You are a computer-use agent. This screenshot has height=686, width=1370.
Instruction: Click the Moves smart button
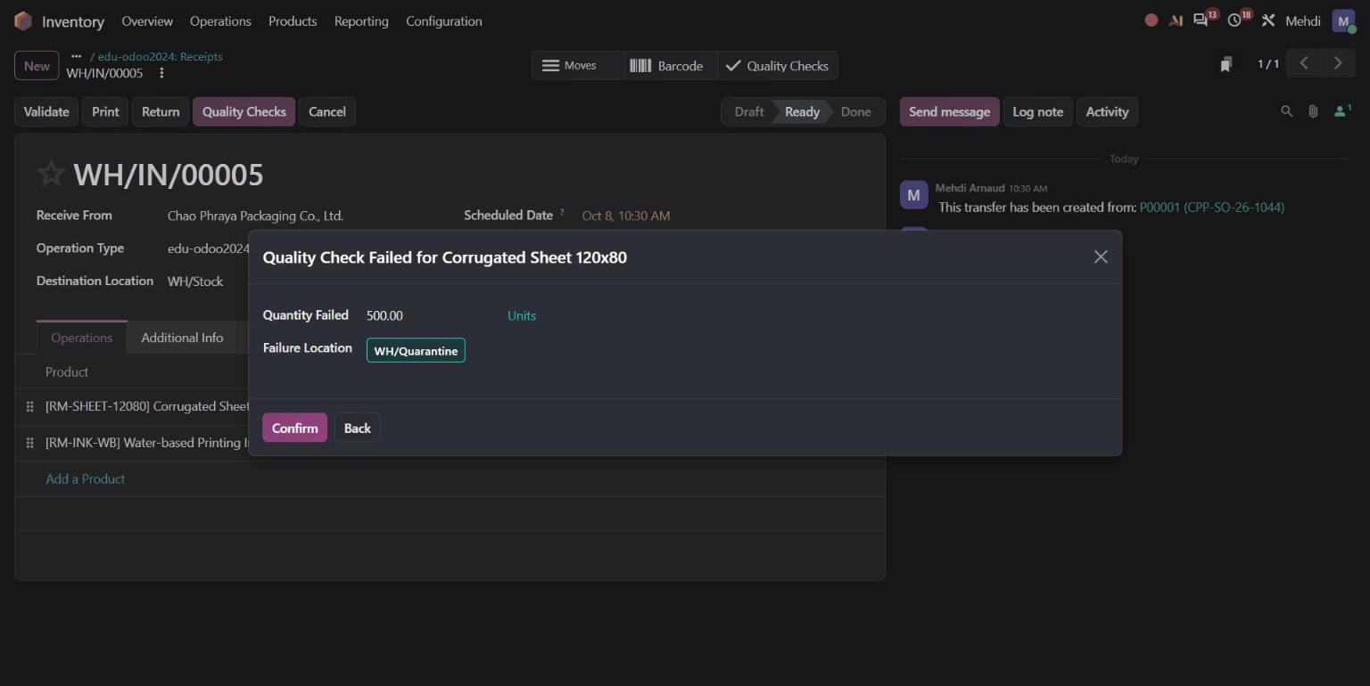(x=578, y=66)
